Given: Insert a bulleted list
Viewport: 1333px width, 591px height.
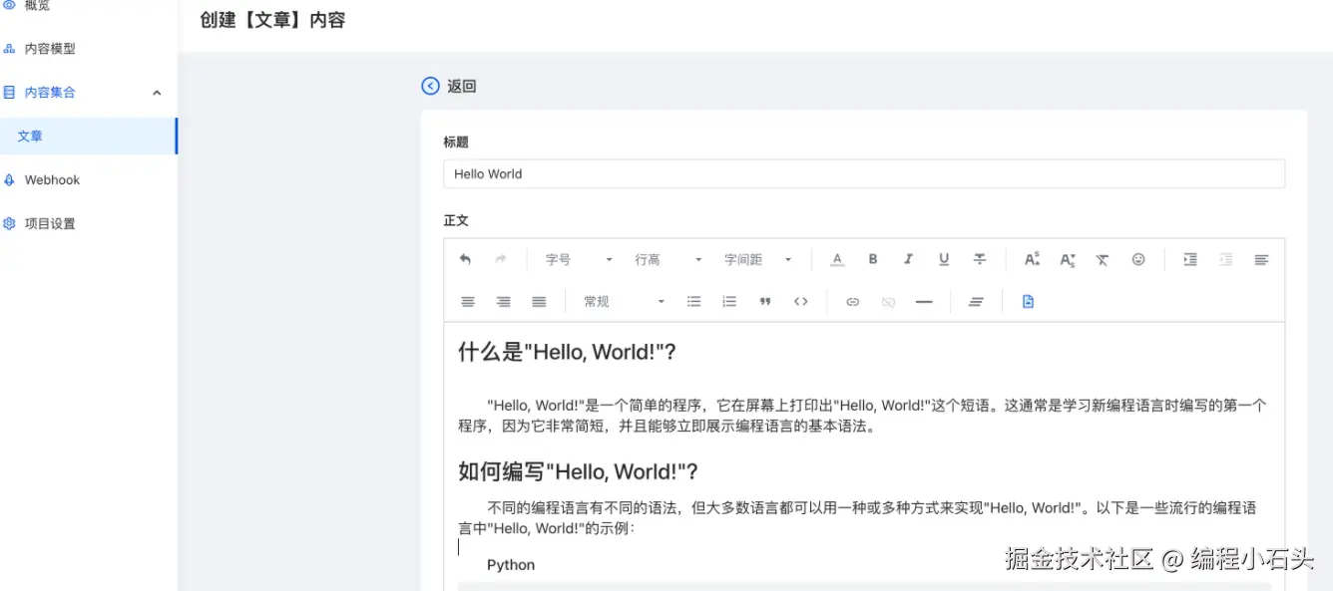Looking at the screenshot, I should tap(694, 301).
